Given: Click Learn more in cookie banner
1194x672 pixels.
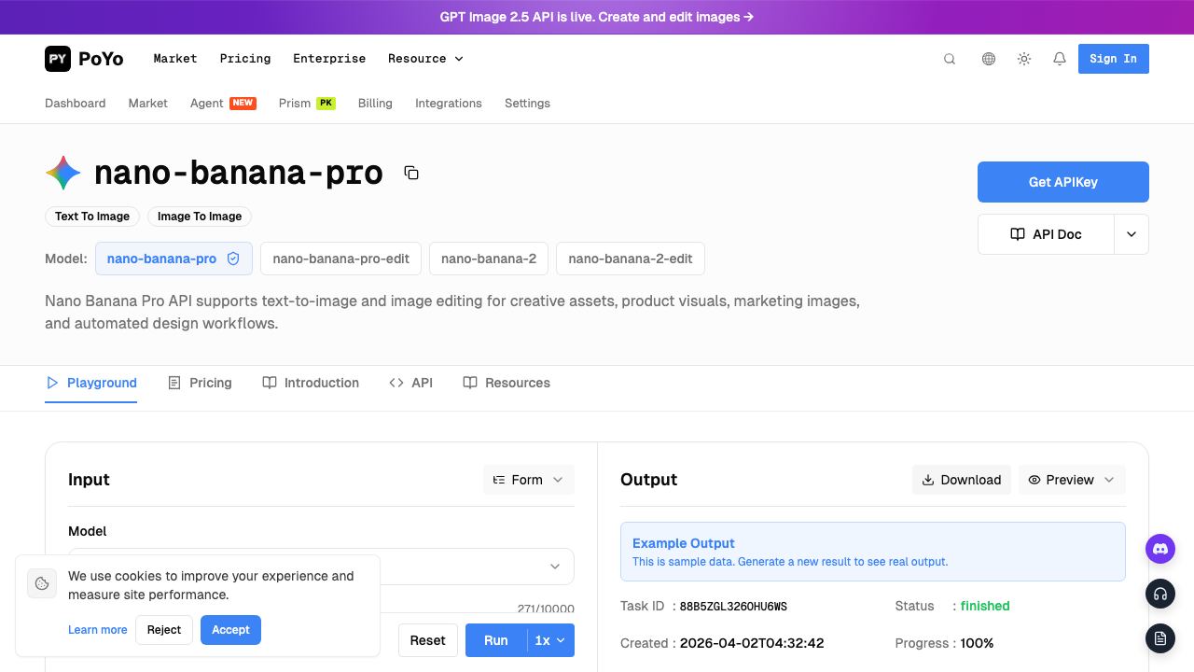Looking at the screenshot, I should 98,630.
